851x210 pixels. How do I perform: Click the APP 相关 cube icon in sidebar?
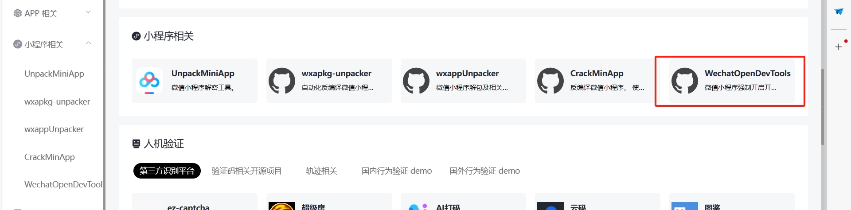click(x=18, y=13)
